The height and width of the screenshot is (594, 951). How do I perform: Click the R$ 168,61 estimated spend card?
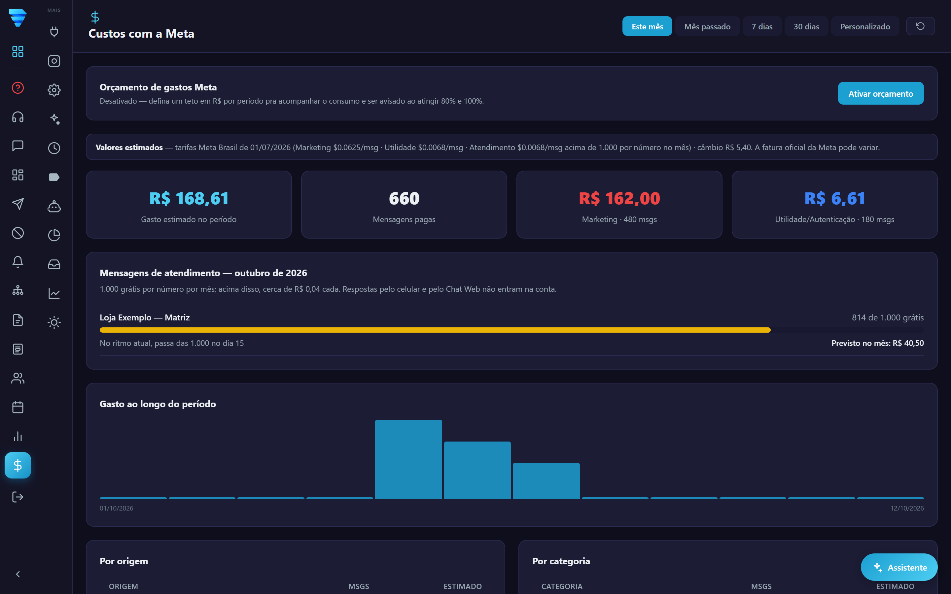(x=189, y=205)
